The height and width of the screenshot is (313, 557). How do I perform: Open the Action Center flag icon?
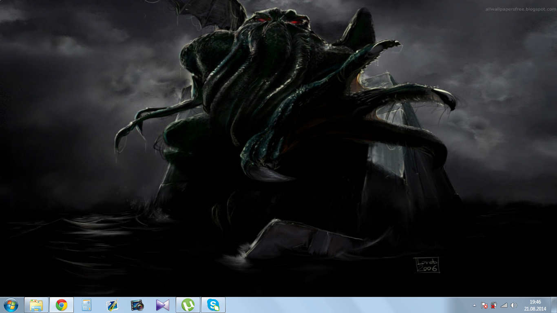[x=484, y=305]
